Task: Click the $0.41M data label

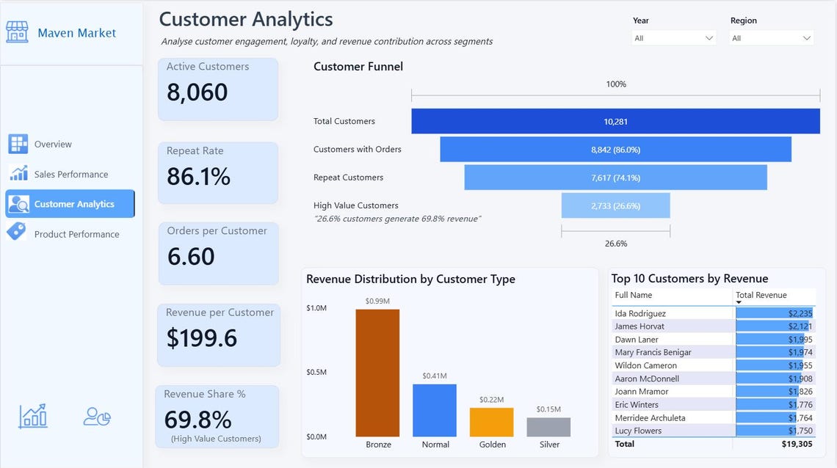Action: (435, 376)
